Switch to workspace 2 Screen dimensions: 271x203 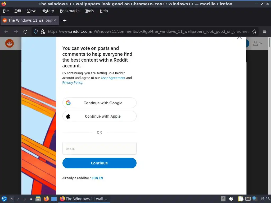[18, 199]
